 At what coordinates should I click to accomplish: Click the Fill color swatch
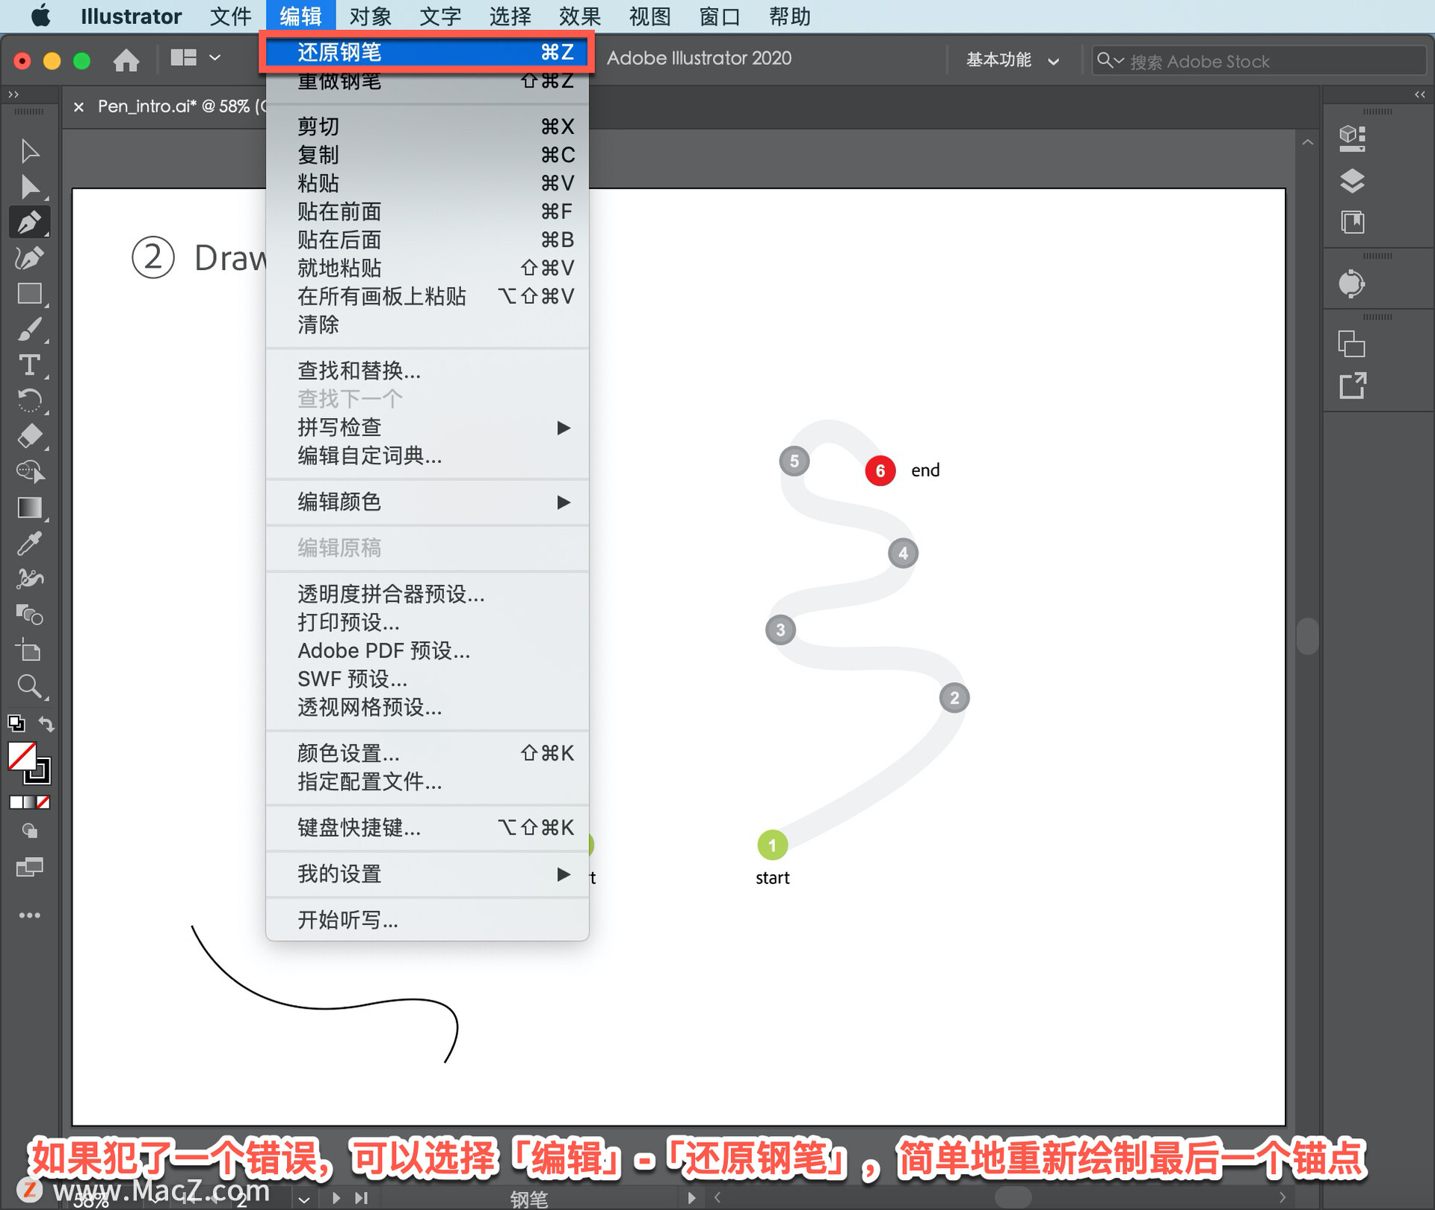tap(22, 756)
